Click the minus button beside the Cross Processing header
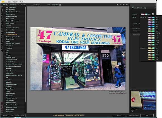 (x=155, y=5)
